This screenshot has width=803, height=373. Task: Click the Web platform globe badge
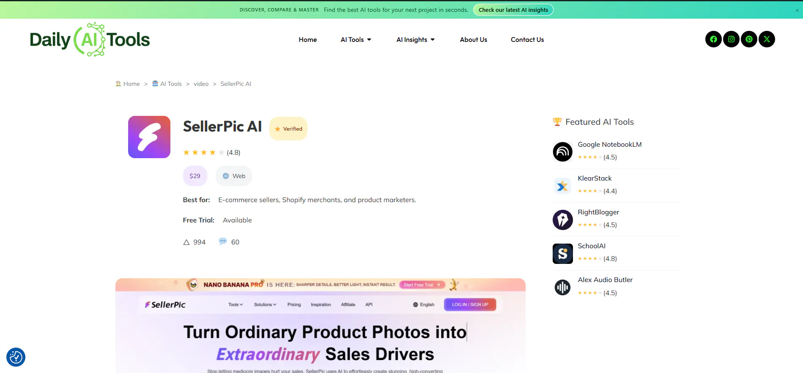234,176
